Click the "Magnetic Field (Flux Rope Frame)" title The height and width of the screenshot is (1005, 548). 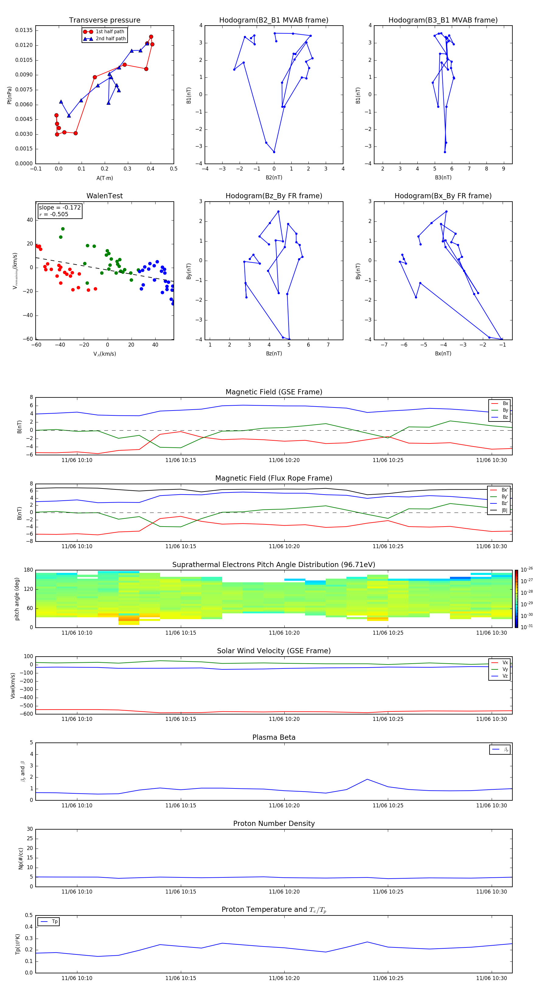click(x=274, y=478)
